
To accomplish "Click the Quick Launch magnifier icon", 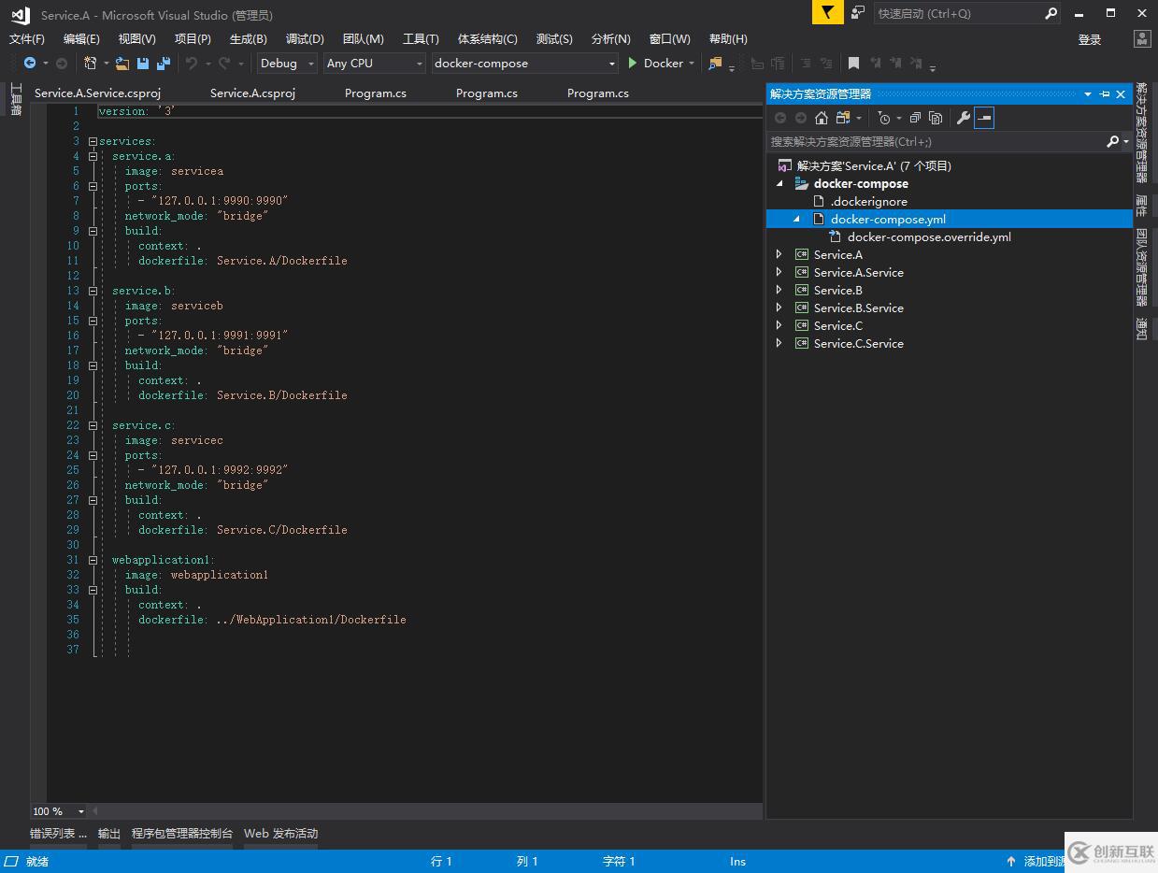I will (1051, 13).
